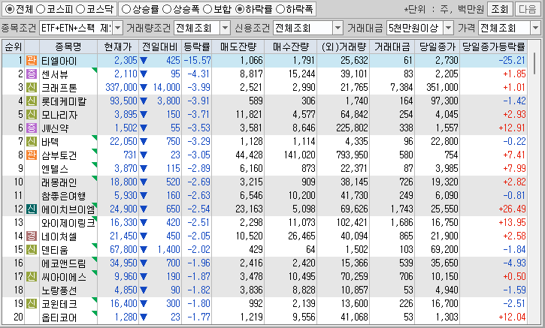Select stock name 참좋은여행

point(63,196)
